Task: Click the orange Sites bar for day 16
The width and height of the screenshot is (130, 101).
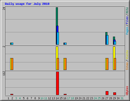Action: 66,64
